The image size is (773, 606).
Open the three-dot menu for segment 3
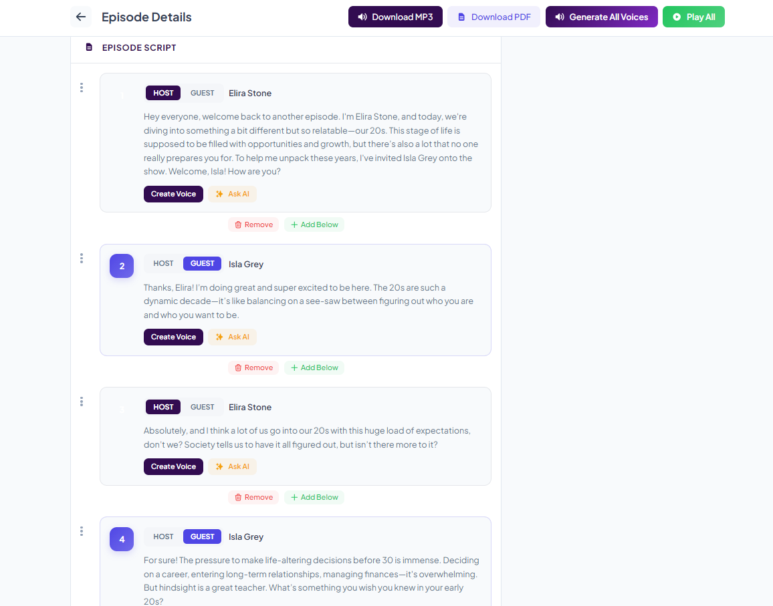82,402
